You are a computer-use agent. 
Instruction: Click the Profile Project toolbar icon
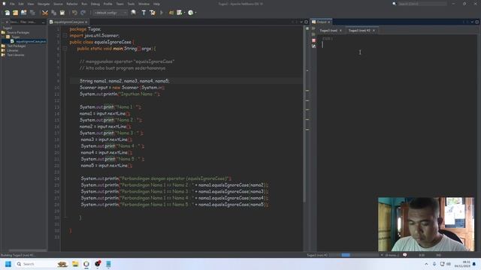179,13
